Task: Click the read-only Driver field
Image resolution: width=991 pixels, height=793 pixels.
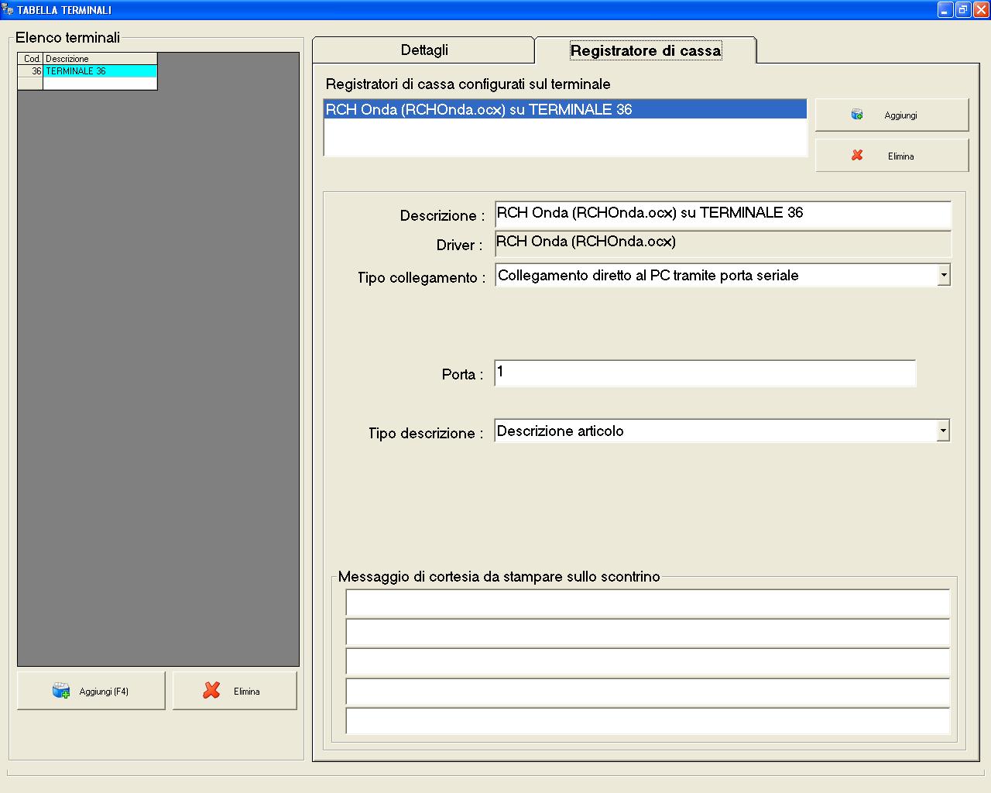Action: 722,243
